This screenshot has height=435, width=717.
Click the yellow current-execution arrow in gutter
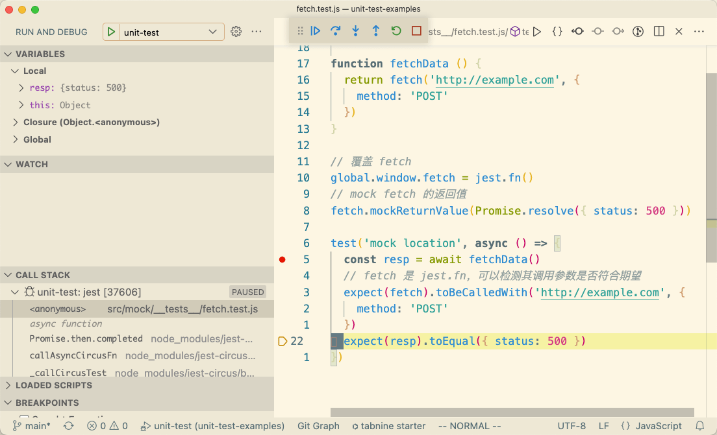pyautogui.click(x=282, y=341)
